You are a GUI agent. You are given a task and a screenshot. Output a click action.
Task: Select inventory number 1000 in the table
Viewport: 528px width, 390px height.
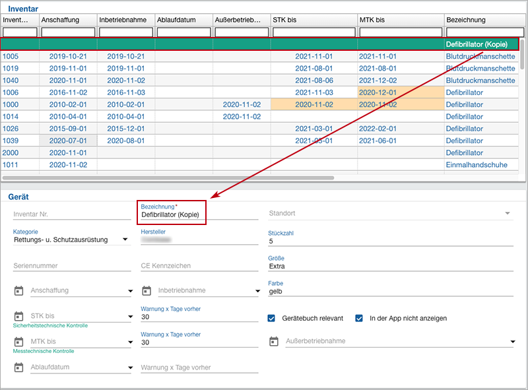[x=11, y=105]
